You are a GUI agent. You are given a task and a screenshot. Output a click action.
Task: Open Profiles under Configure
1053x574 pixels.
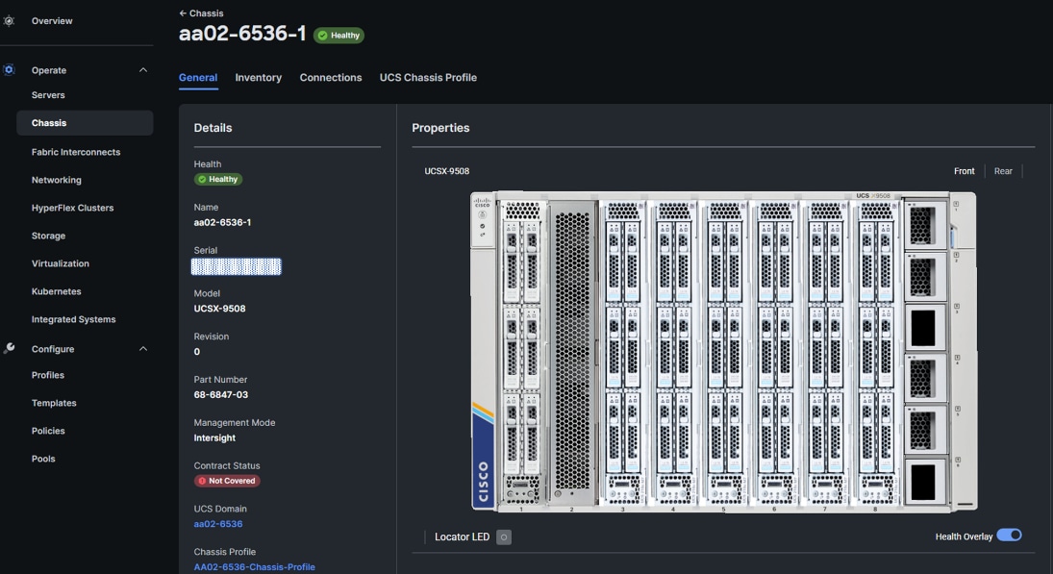pyautogui.click(x=48, y=375)
